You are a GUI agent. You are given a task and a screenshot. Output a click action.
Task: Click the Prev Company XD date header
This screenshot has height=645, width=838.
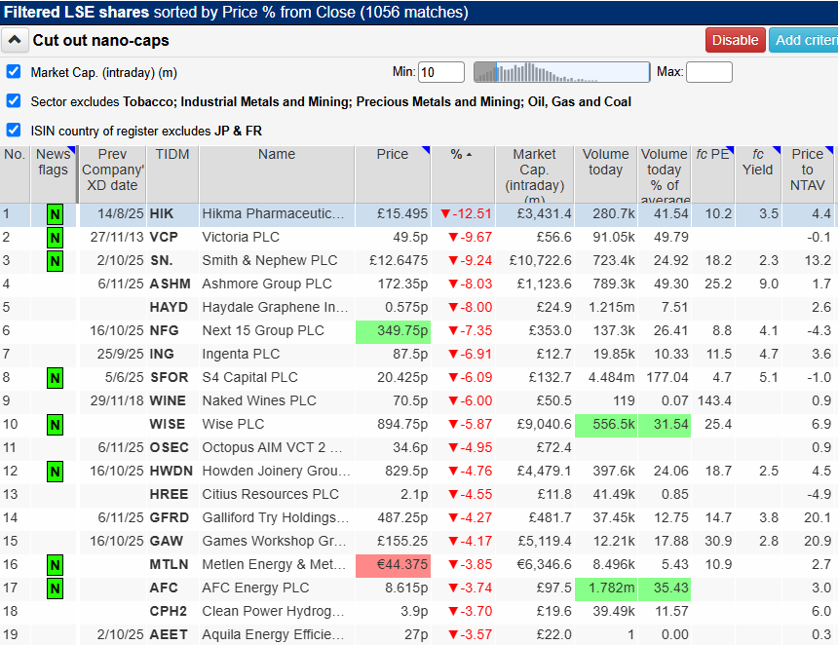click(113, 174)
